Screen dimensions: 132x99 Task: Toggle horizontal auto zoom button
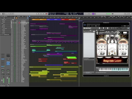click(x=122, y=16)
